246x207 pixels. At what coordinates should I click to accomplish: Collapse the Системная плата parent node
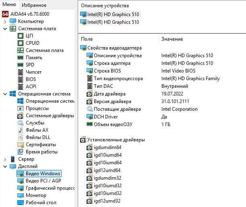(5, 29)
